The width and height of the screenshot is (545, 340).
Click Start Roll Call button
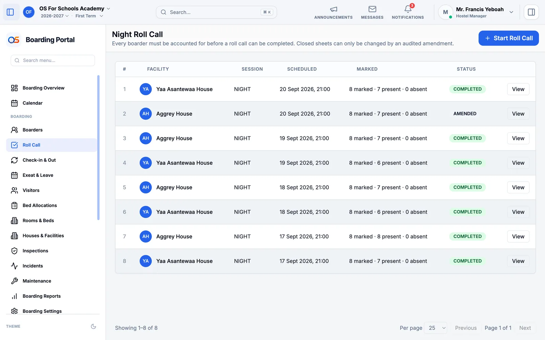509,38
